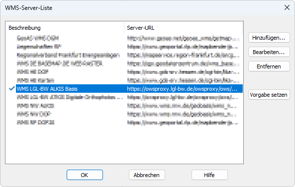Remove the server with the Entfernen button
The width and height of the screenshot is (295, 187).
(x=269, y=66)
